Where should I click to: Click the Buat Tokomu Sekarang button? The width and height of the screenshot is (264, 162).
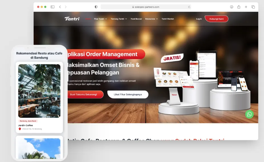click(x=85, y=94)
